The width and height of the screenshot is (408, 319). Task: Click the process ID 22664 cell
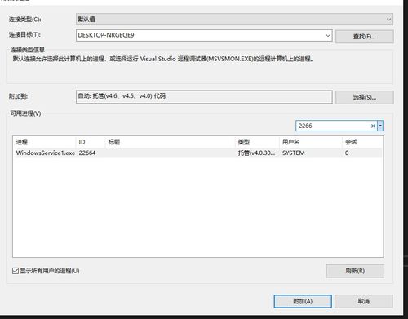tap(87, 153)
